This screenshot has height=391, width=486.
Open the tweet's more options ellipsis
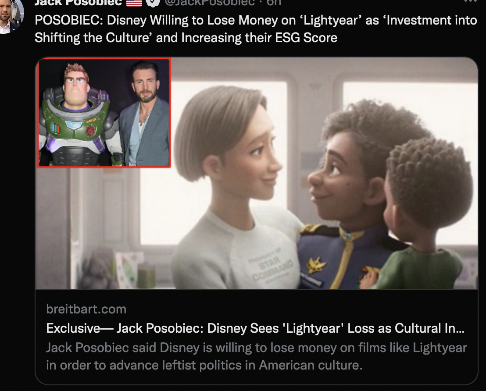pos(471,1)
